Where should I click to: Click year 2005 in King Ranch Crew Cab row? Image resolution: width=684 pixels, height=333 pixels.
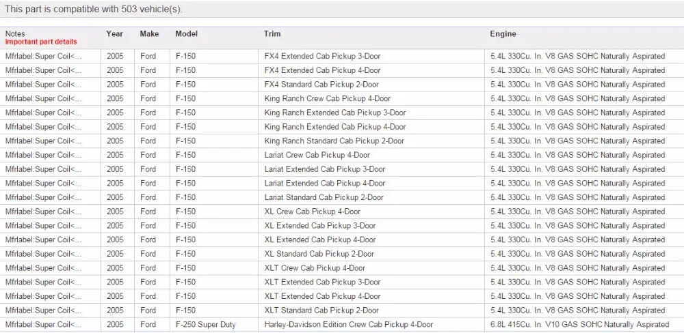pos(115,99)
